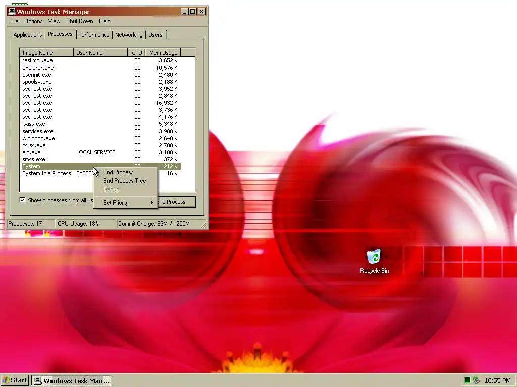The image size is (517, 387).
Task: Sort by CPU column header
Action: pos(137,52)
